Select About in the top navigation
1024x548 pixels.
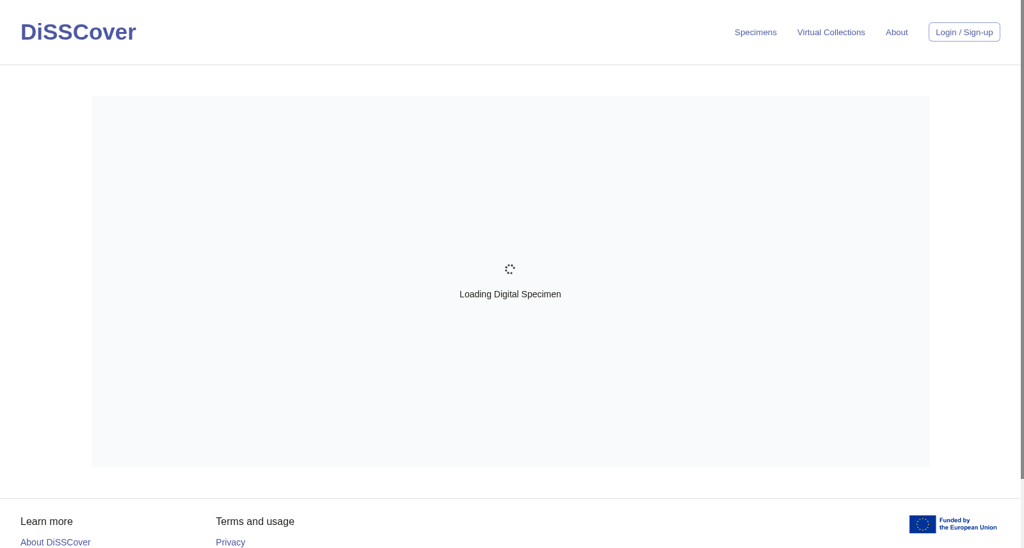897,33
